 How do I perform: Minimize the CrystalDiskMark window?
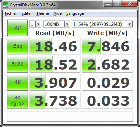coord(108,4)
